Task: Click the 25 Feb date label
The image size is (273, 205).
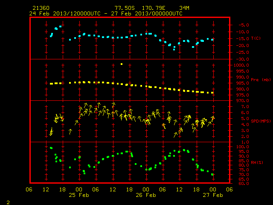Action: coord(79,195)
